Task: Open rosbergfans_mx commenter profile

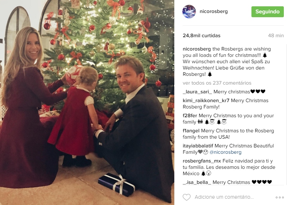Action: pyautogui.click(x=202, y=161)
